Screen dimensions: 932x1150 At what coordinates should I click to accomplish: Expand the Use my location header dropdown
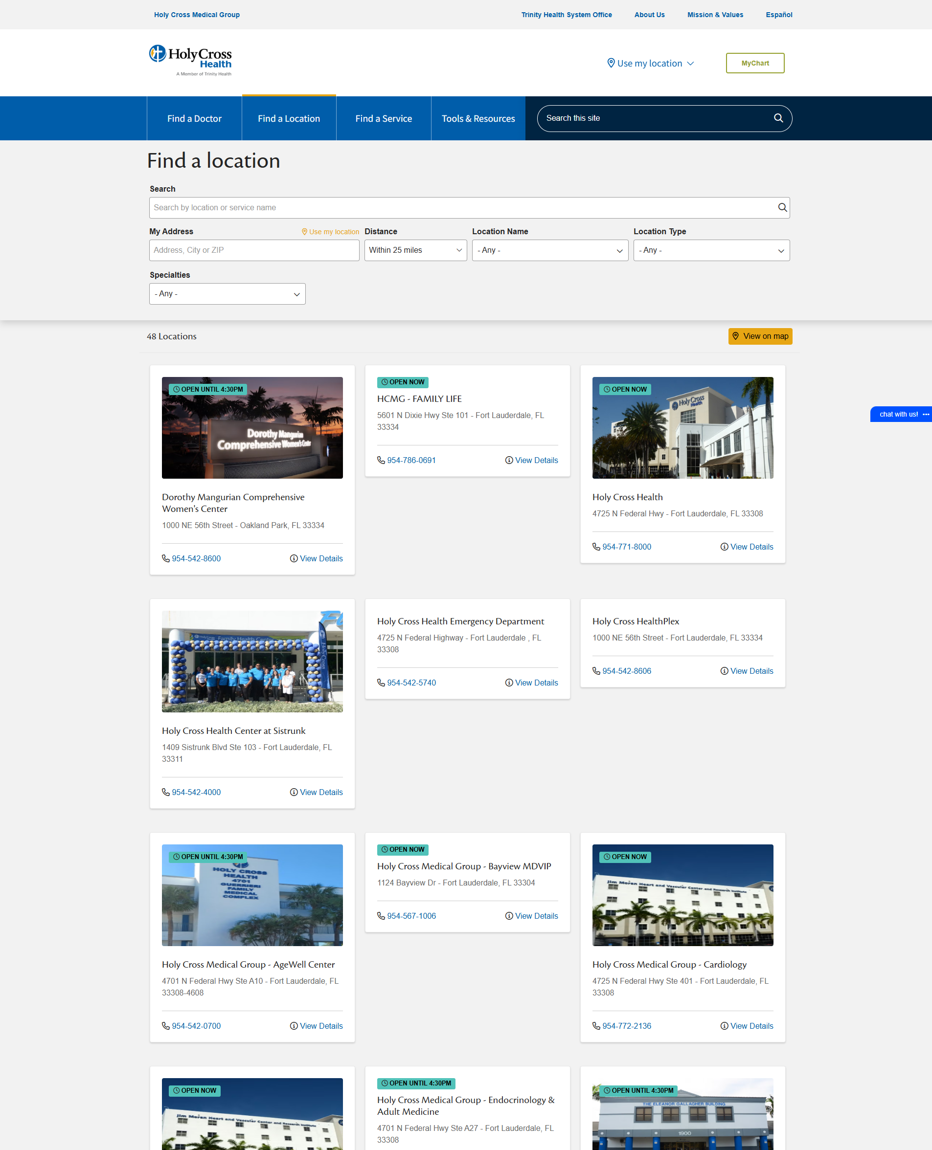coord(651,64)
